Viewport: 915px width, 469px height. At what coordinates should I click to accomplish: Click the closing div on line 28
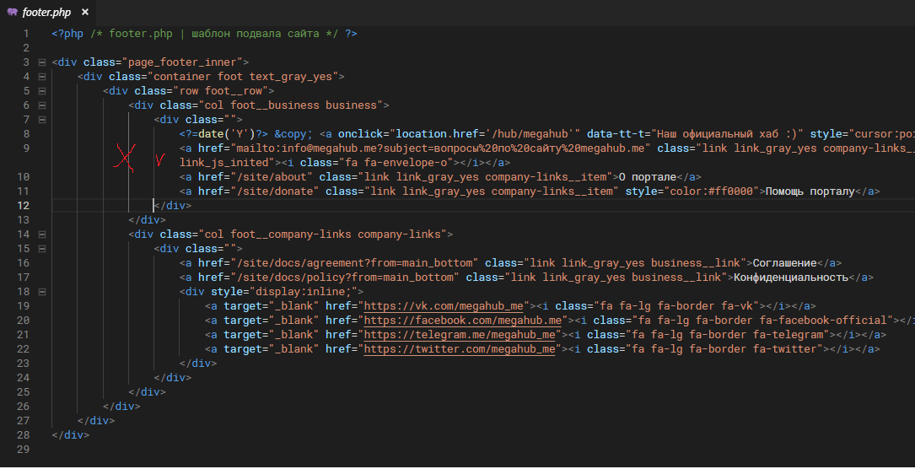(70, 434)
